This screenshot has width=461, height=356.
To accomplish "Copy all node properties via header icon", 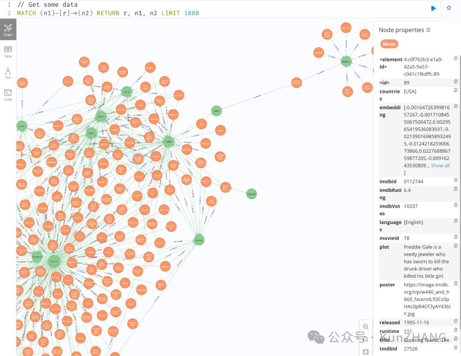I will [429, 30].
